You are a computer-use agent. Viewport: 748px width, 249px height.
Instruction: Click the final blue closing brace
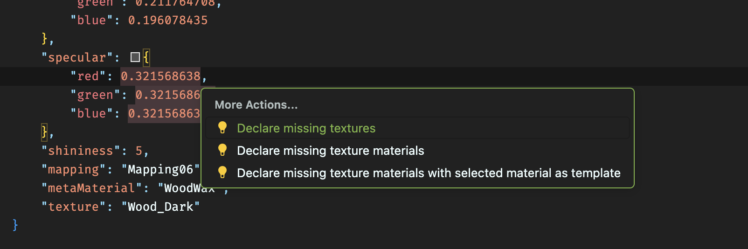(15, 225)
